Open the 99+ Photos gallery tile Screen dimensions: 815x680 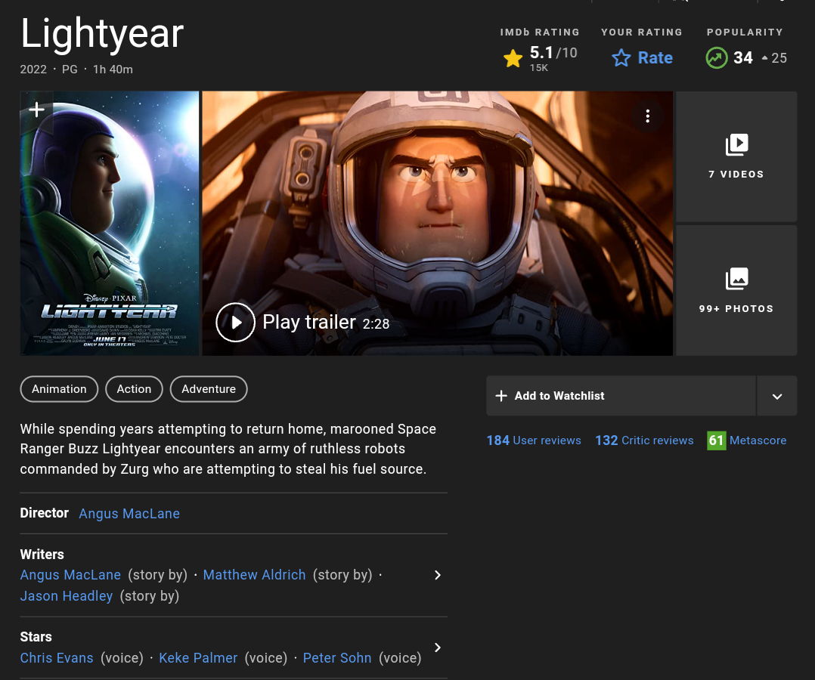tap(736, 290)
